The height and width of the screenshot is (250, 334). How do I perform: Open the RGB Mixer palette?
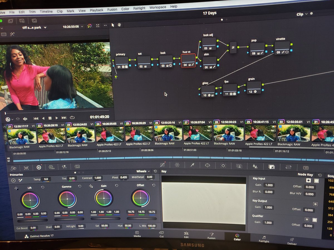click(64, 167)
